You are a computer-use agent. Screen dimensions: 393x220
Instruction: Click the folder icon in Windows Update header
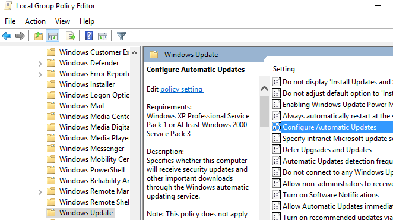tap(154, 55)
